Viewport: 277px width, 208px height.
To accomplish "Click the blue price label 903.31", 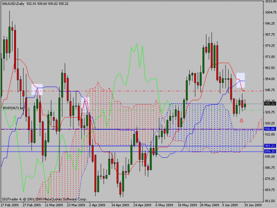I will (270, 146).
